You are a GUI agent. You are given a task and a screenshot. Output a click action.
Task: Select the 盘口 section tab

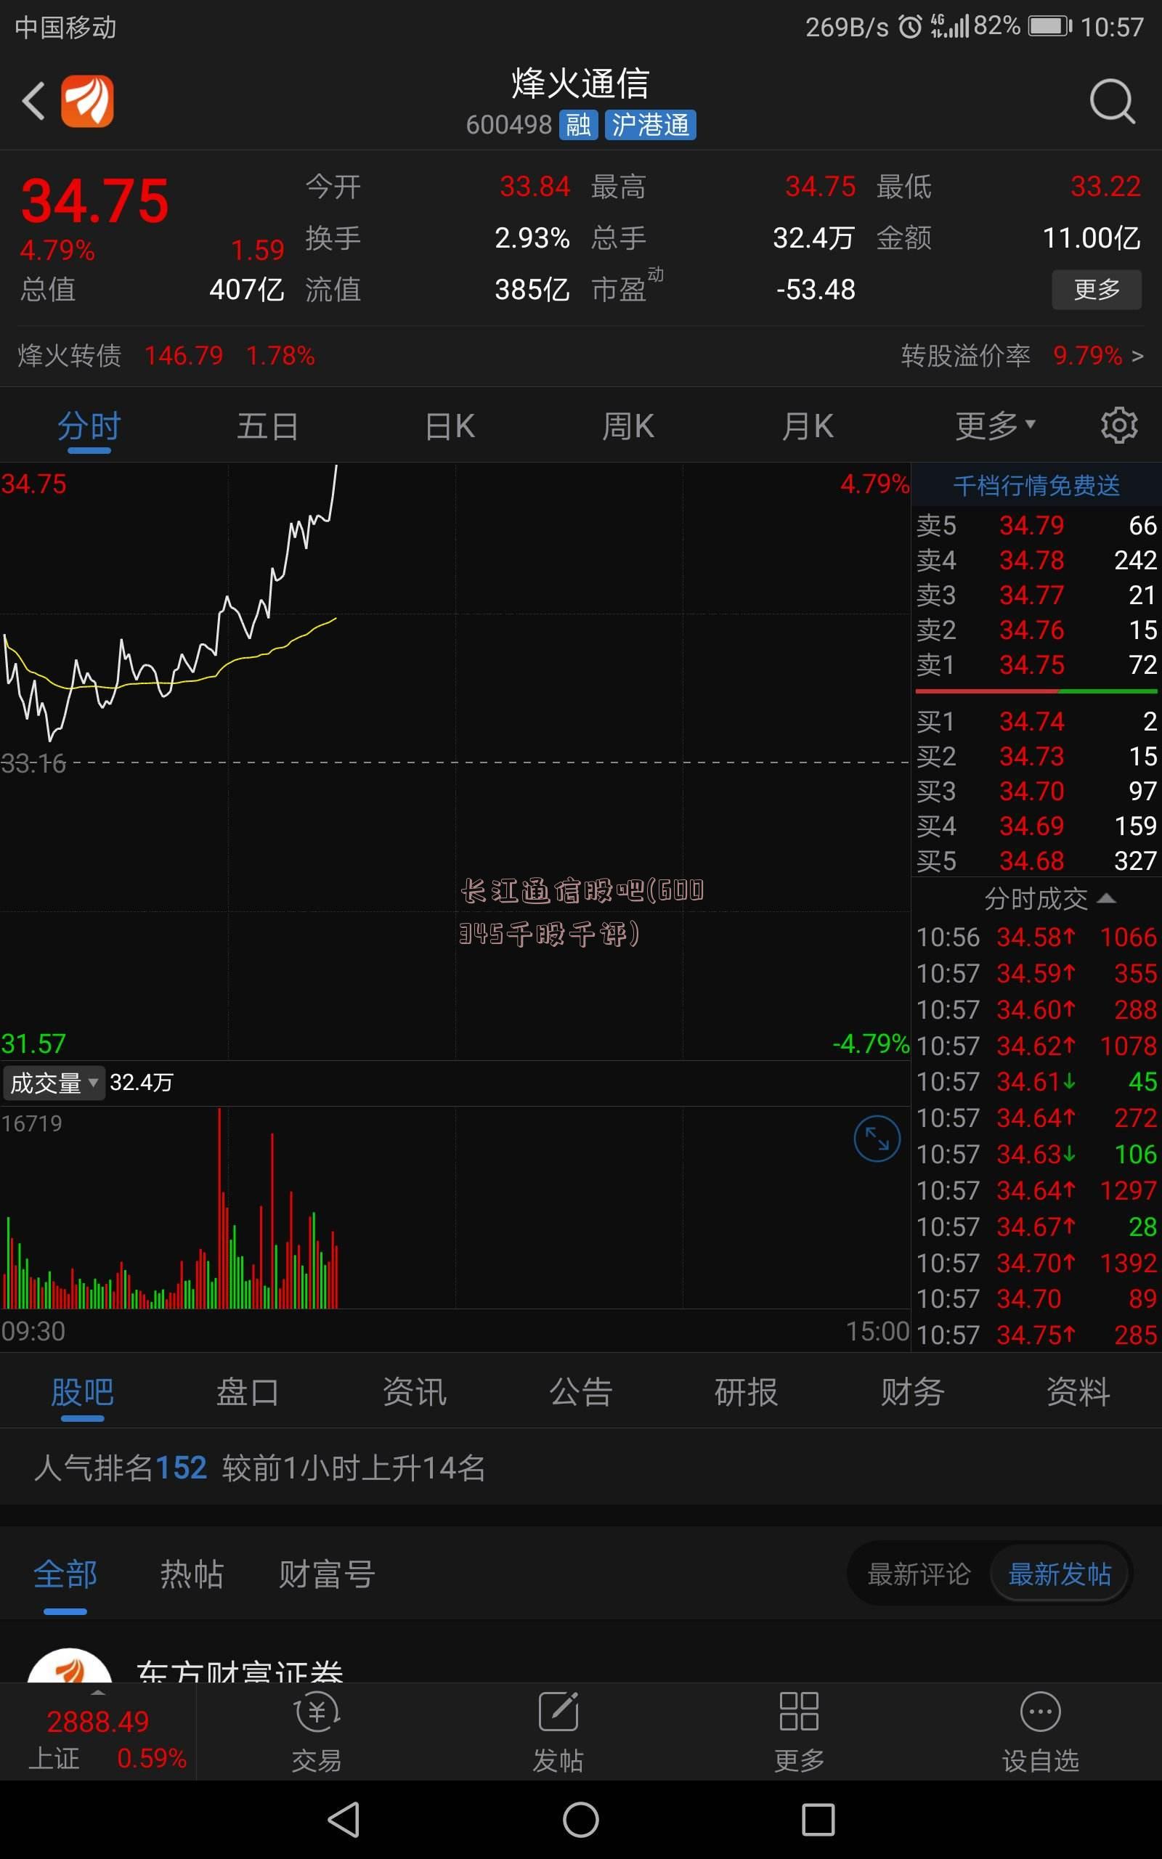[248, 1392]
